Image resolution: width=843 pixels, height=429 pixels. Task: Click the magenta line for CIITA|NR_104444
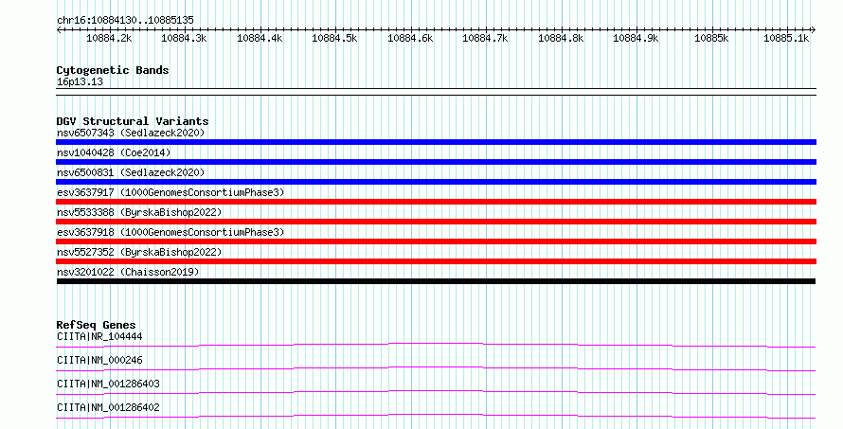[x=436, y=345]
